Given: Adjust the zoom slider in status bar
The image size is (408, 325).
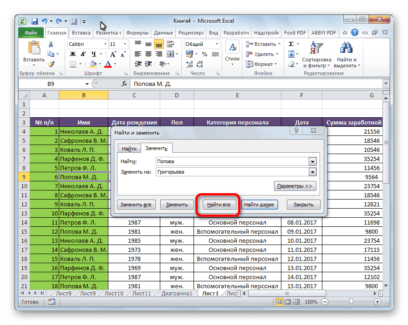Looking at the screenshot, I should click(351, 302).
